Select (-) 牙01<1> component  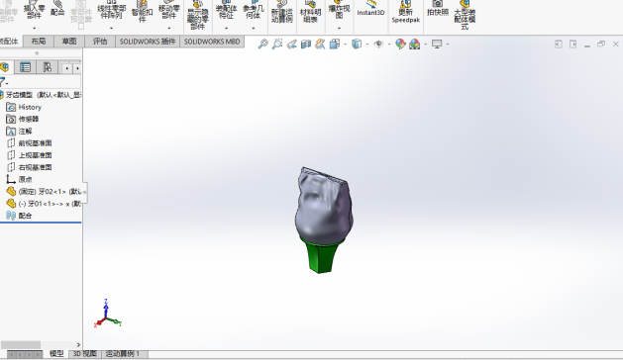point(44,204)
